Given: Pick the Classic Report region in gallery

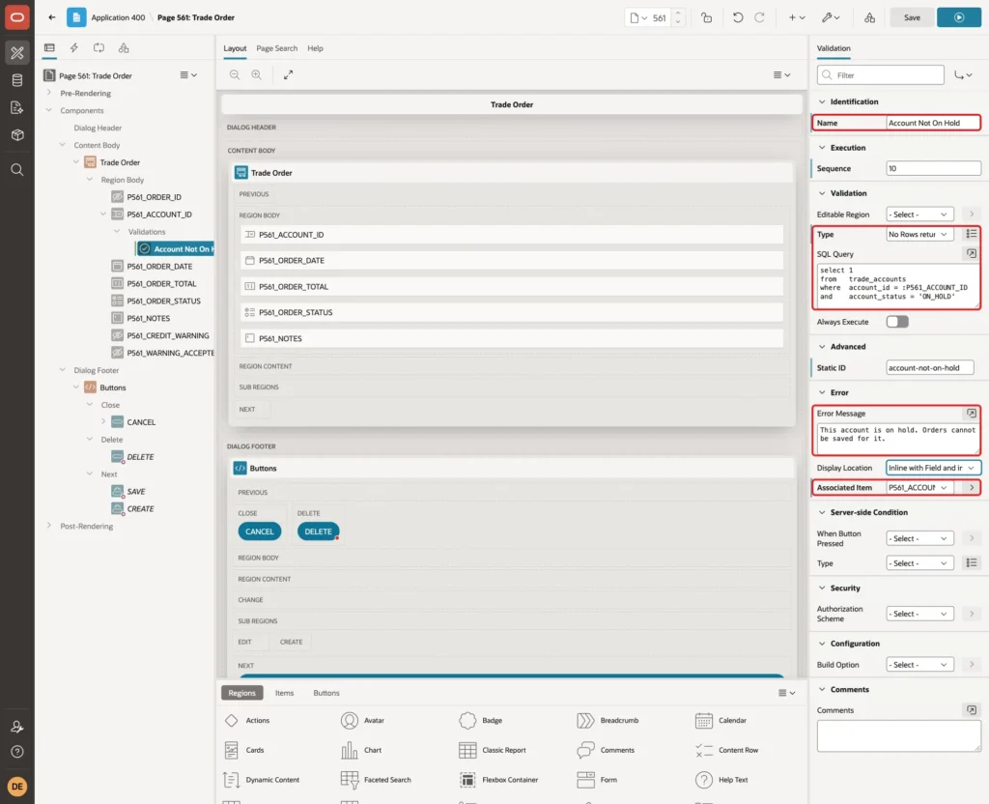Looking at the screenshot, I should [492, 750].
